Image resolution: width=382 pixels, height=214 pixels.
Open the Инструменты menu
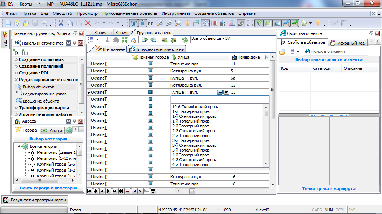pyautogui.click(x=176, y=13)
